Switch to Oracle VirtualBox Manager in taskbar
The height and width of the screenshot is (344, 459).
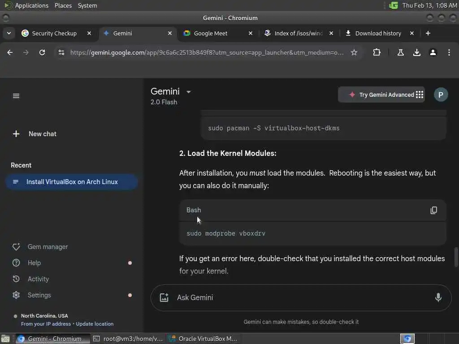204,339
